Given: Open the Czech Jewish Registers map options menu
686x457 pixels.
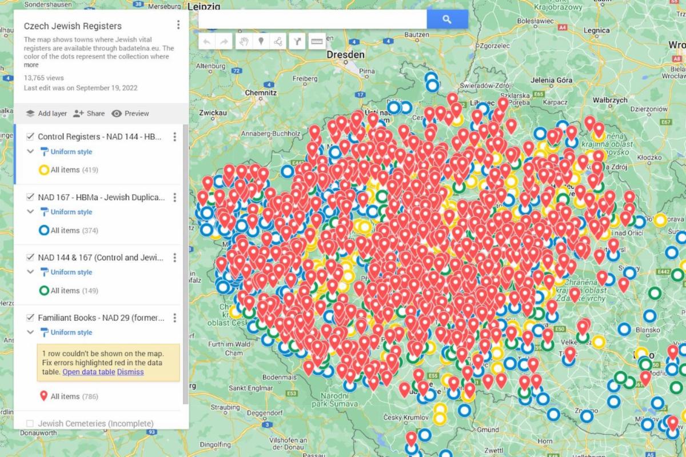Looking at the screenshot, I should coord(178,25).
